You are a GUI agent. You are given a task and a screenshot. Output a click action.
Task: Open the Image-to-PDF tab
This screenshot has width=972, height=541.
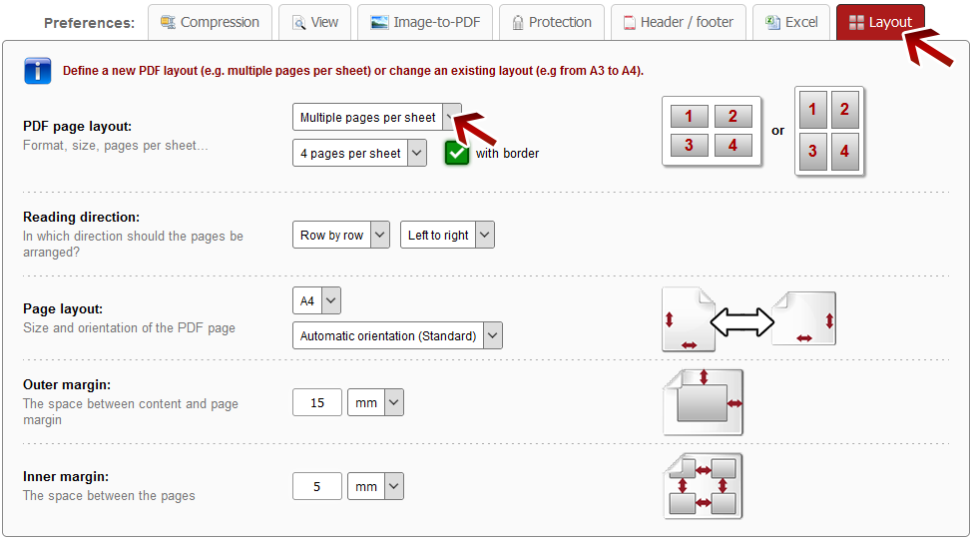tap(425, 22)
